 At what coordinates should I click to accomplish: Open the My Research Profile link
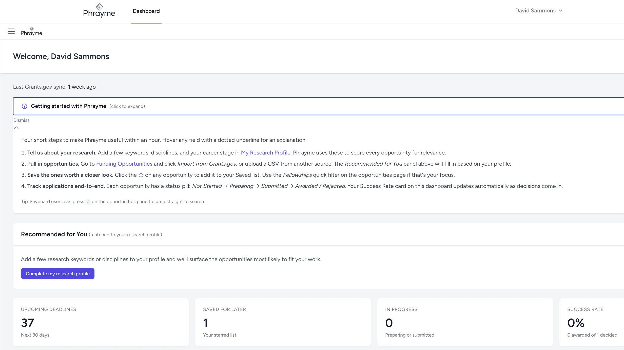tap(266, 153)
